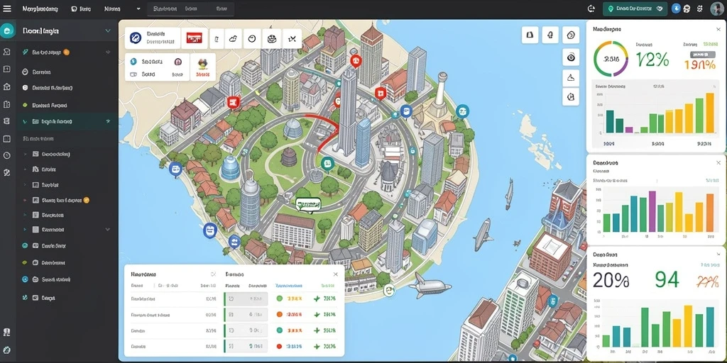Select the crossed-arrows icon in map toolbar
Viewport: 727px width, 363px height.
[x=292, y=39]
